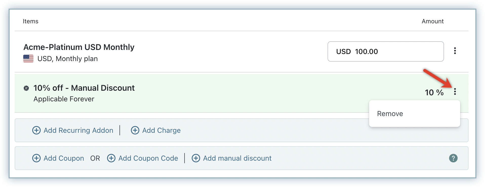This screenshot has width=485, height=187.
Task: Open the manual discount row's three-dot menu
Action: coord(455,91)
